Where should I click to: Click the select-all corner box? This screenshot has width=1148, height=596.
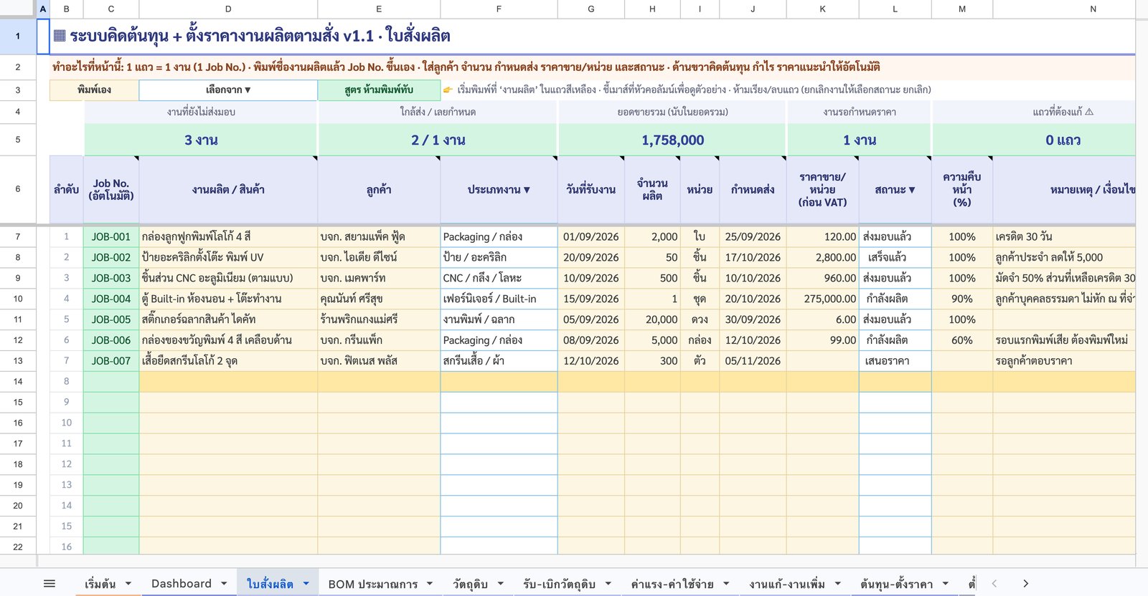18,9
